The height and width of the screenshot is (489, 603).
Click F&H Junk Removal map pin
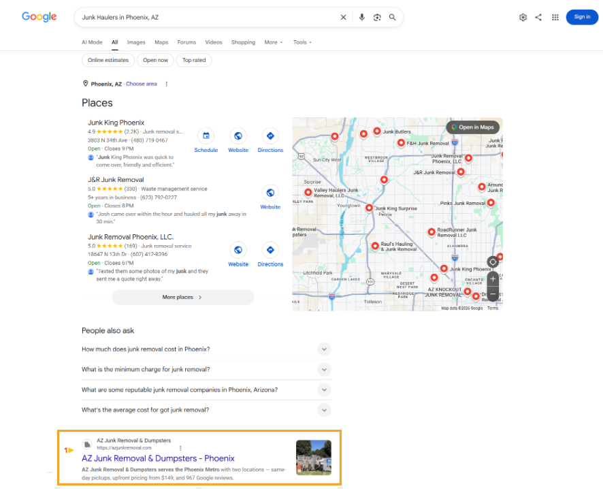pos(401,143)
